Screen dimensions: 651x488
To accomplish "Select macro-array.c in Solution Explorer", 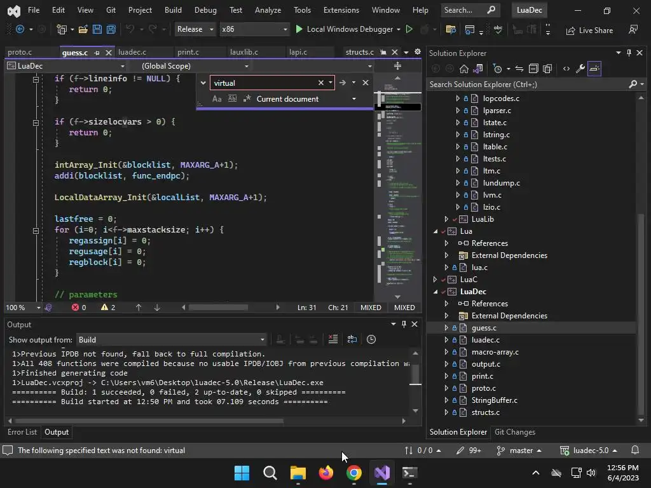I will (495, 352).
